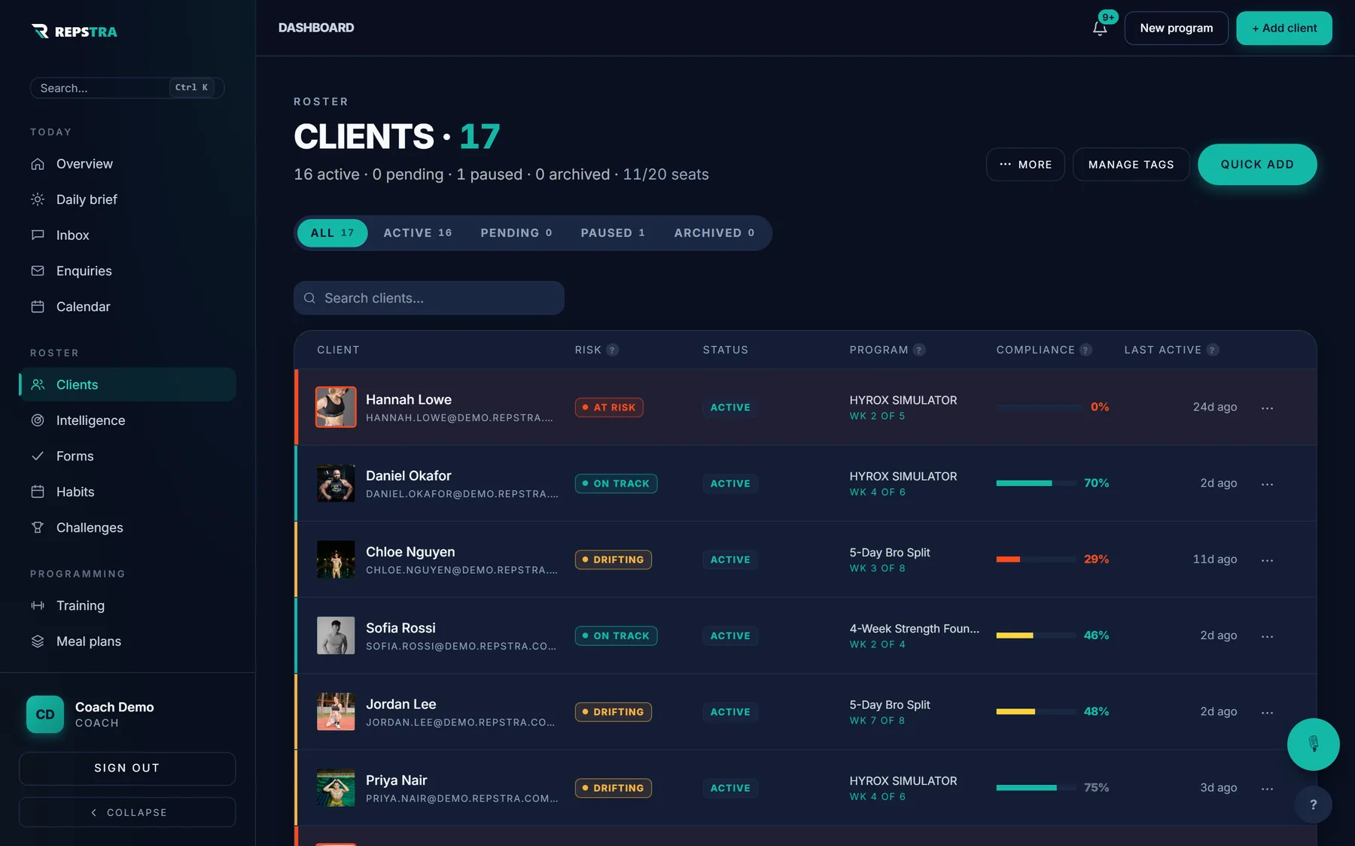Open Daniel Okafor's avatar thumbnail

tap(336, 484)
